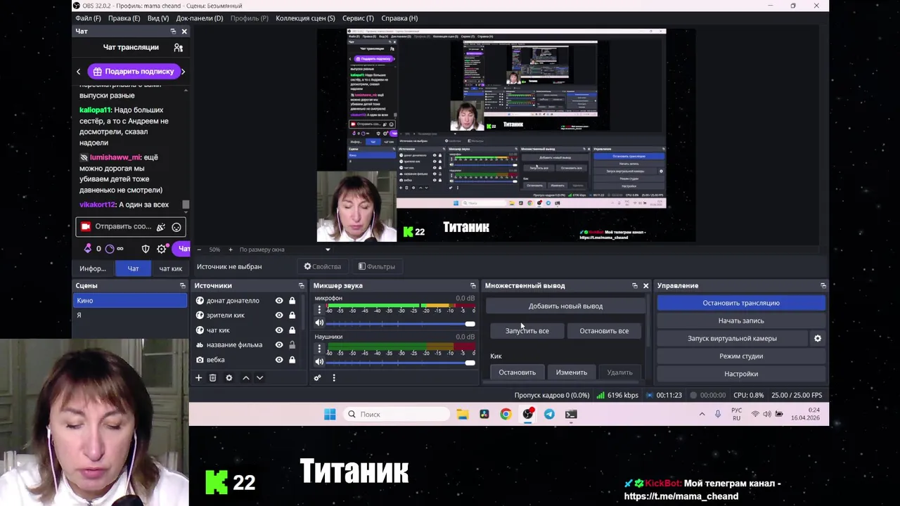Click Режим студии button

pyautogui.click(x=741, y=356)
